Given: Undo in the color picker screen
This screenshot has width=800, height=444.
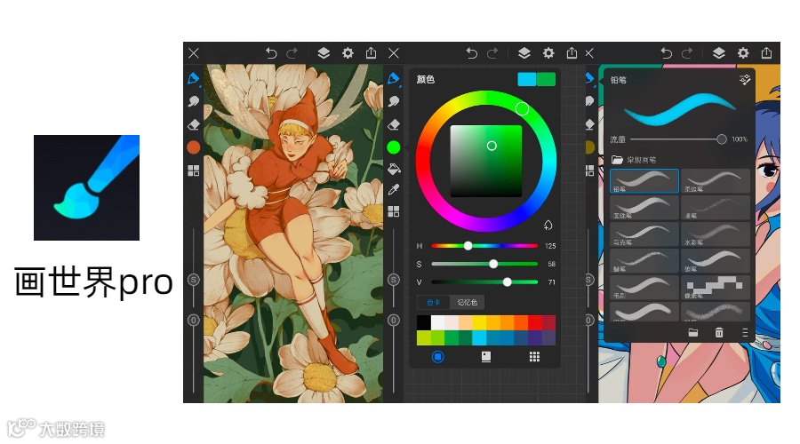Looking at the screenshot, I should coord(471,53).
